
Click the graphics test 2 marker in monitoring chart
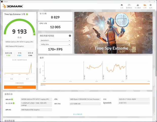(x=103, y=71)
